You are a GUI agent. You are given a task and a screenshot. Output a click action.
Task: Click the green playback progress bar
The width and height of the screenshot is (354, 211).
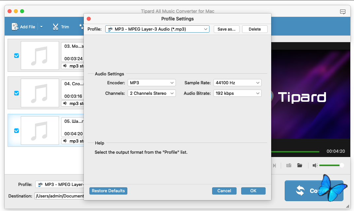coord(295,152)
